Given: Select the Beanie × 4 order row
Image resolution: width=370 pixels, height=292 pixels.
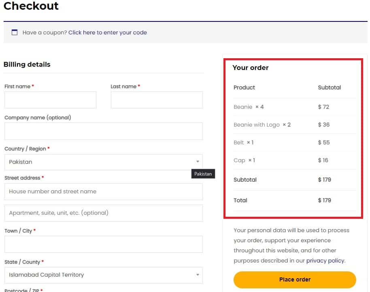Looking at the screenshot, I should pos(295,107).
